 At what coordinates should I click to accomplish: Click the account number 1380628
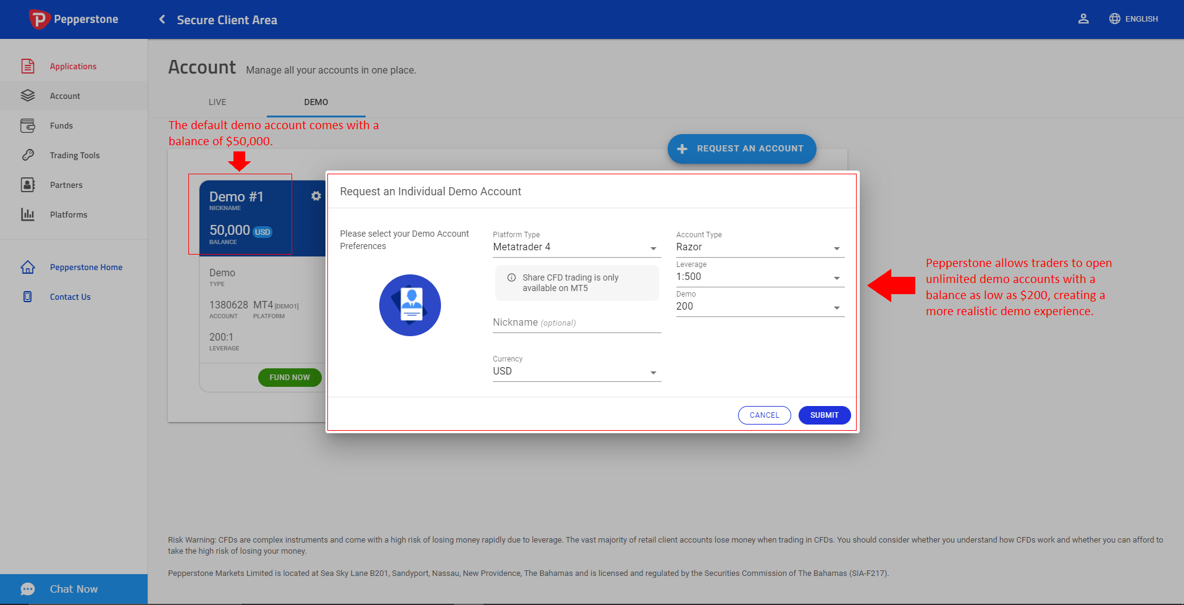(229, 305)
